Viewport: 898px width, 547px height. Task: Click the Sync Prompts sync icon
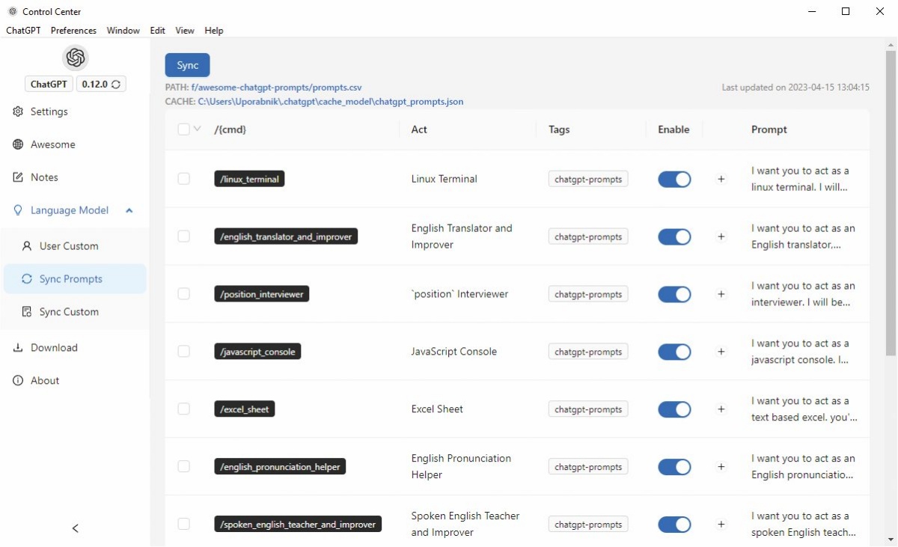pyautogui.click(x=27, y=279)
